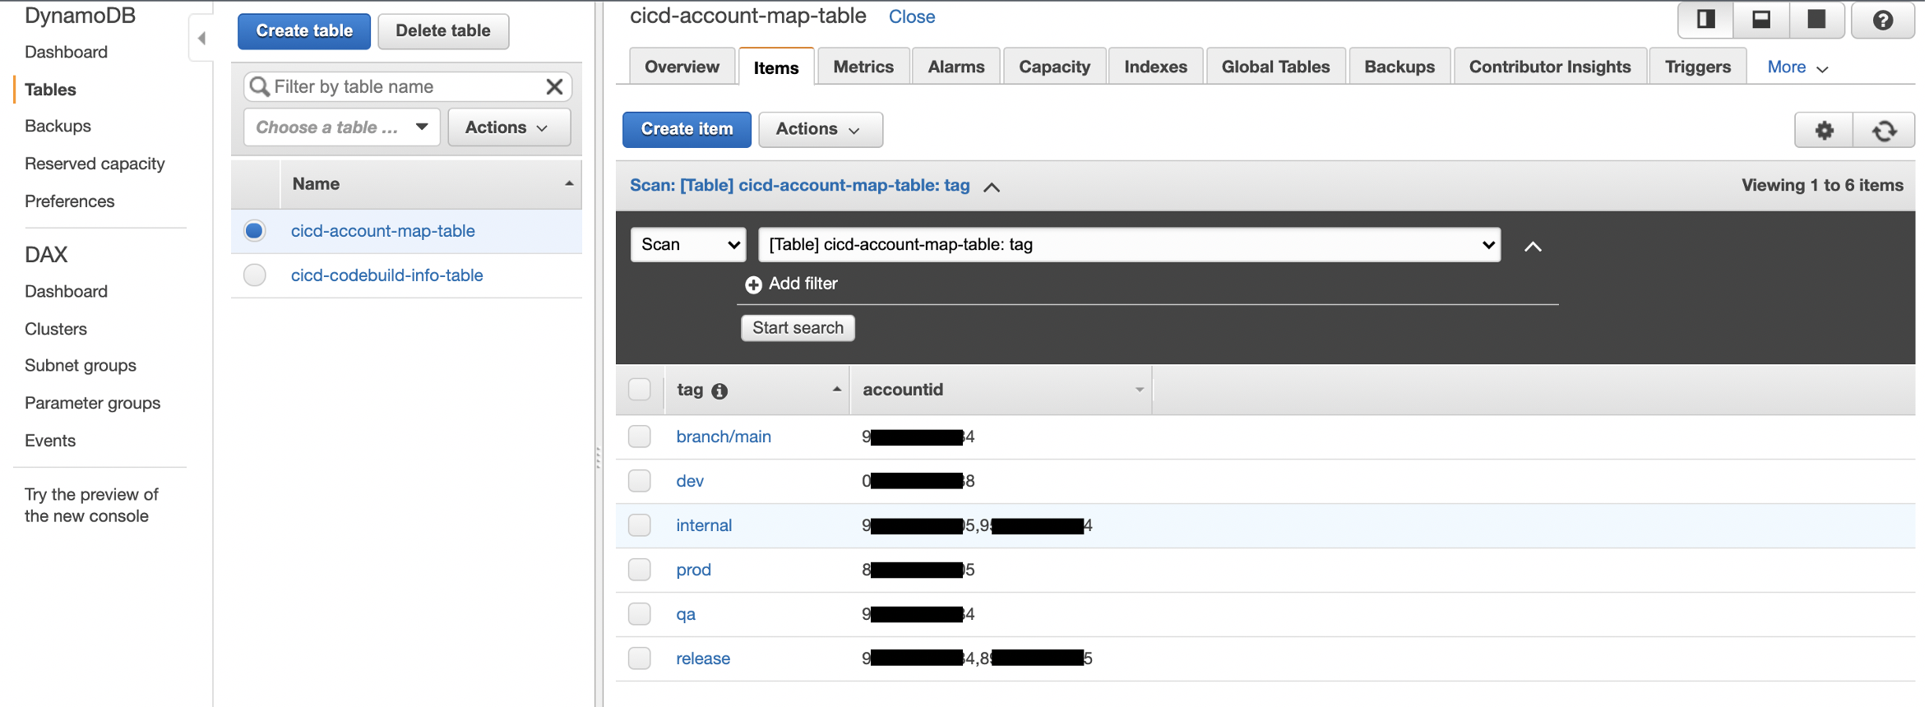Screen dimensions: 1929x707
Task: Grab the vertical pane divider handle
Action: pyautogui.click(x=598, y=457)
